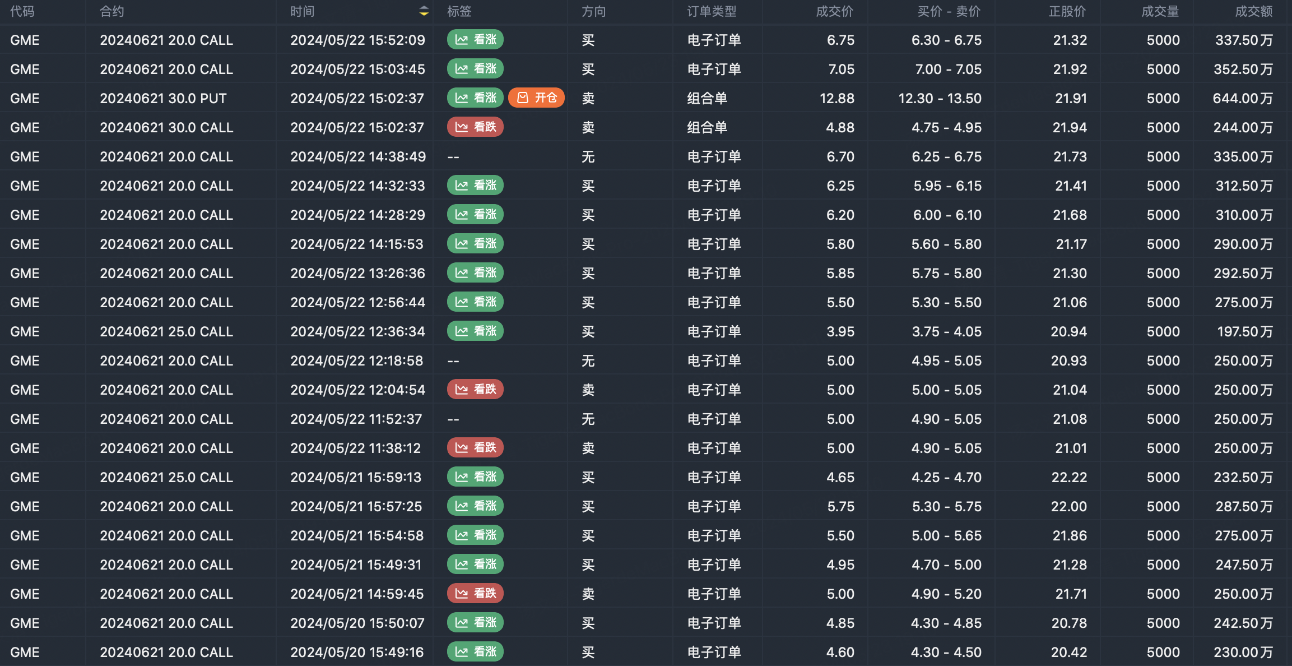
Task: Click the 成交额 column header
Action: [1254, 11]
